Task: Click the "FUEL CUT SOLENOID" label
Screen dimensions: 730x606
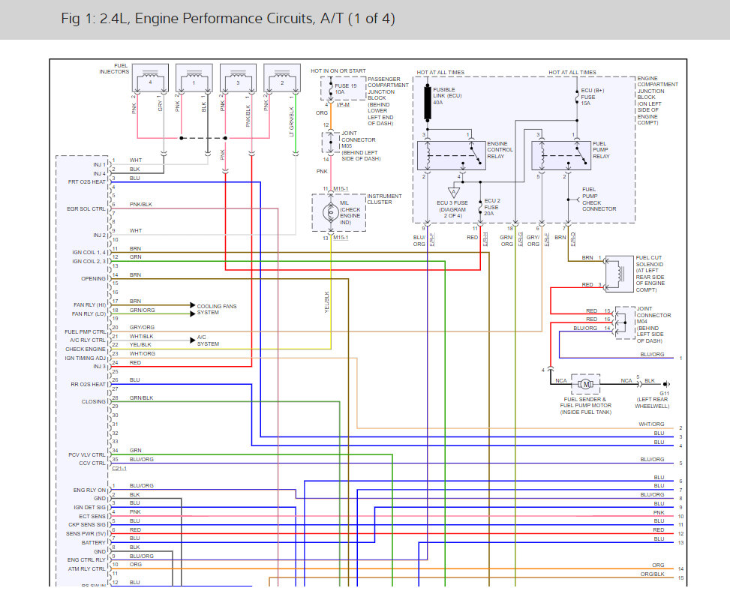Action: [x=650, y=261]
